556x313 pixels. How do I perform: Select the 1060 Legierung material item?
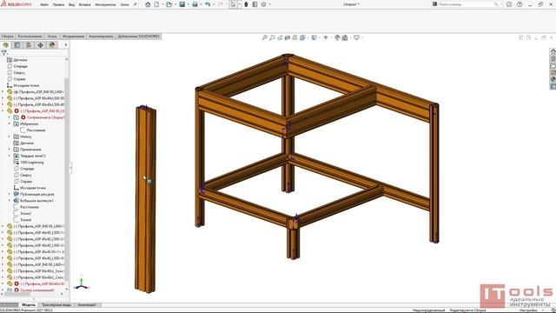(29, 163)
